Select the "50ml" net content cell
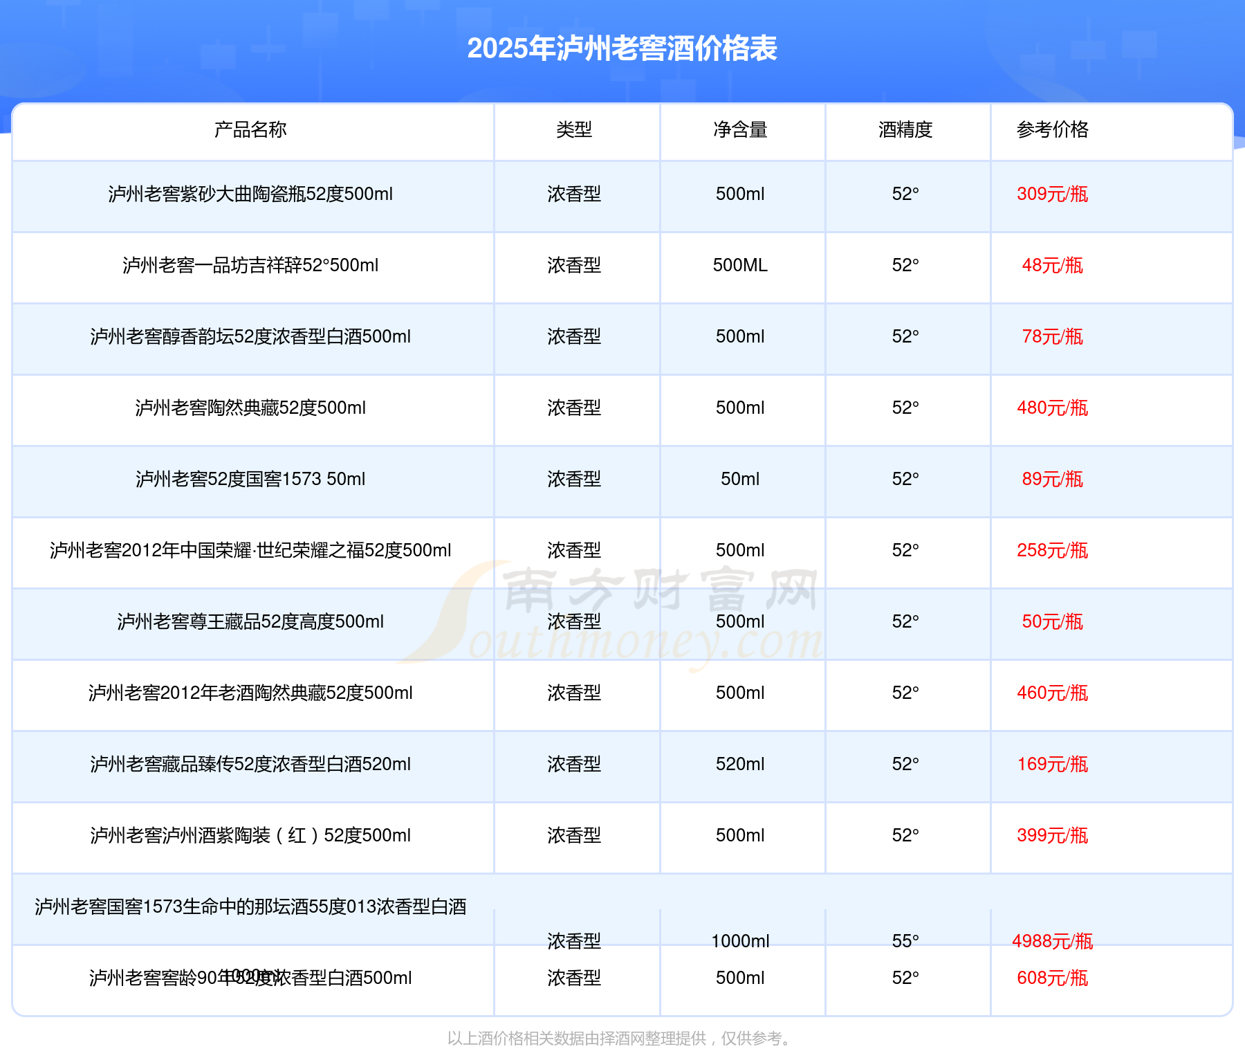The image size is (1245, 1049). tap(740, 479)
